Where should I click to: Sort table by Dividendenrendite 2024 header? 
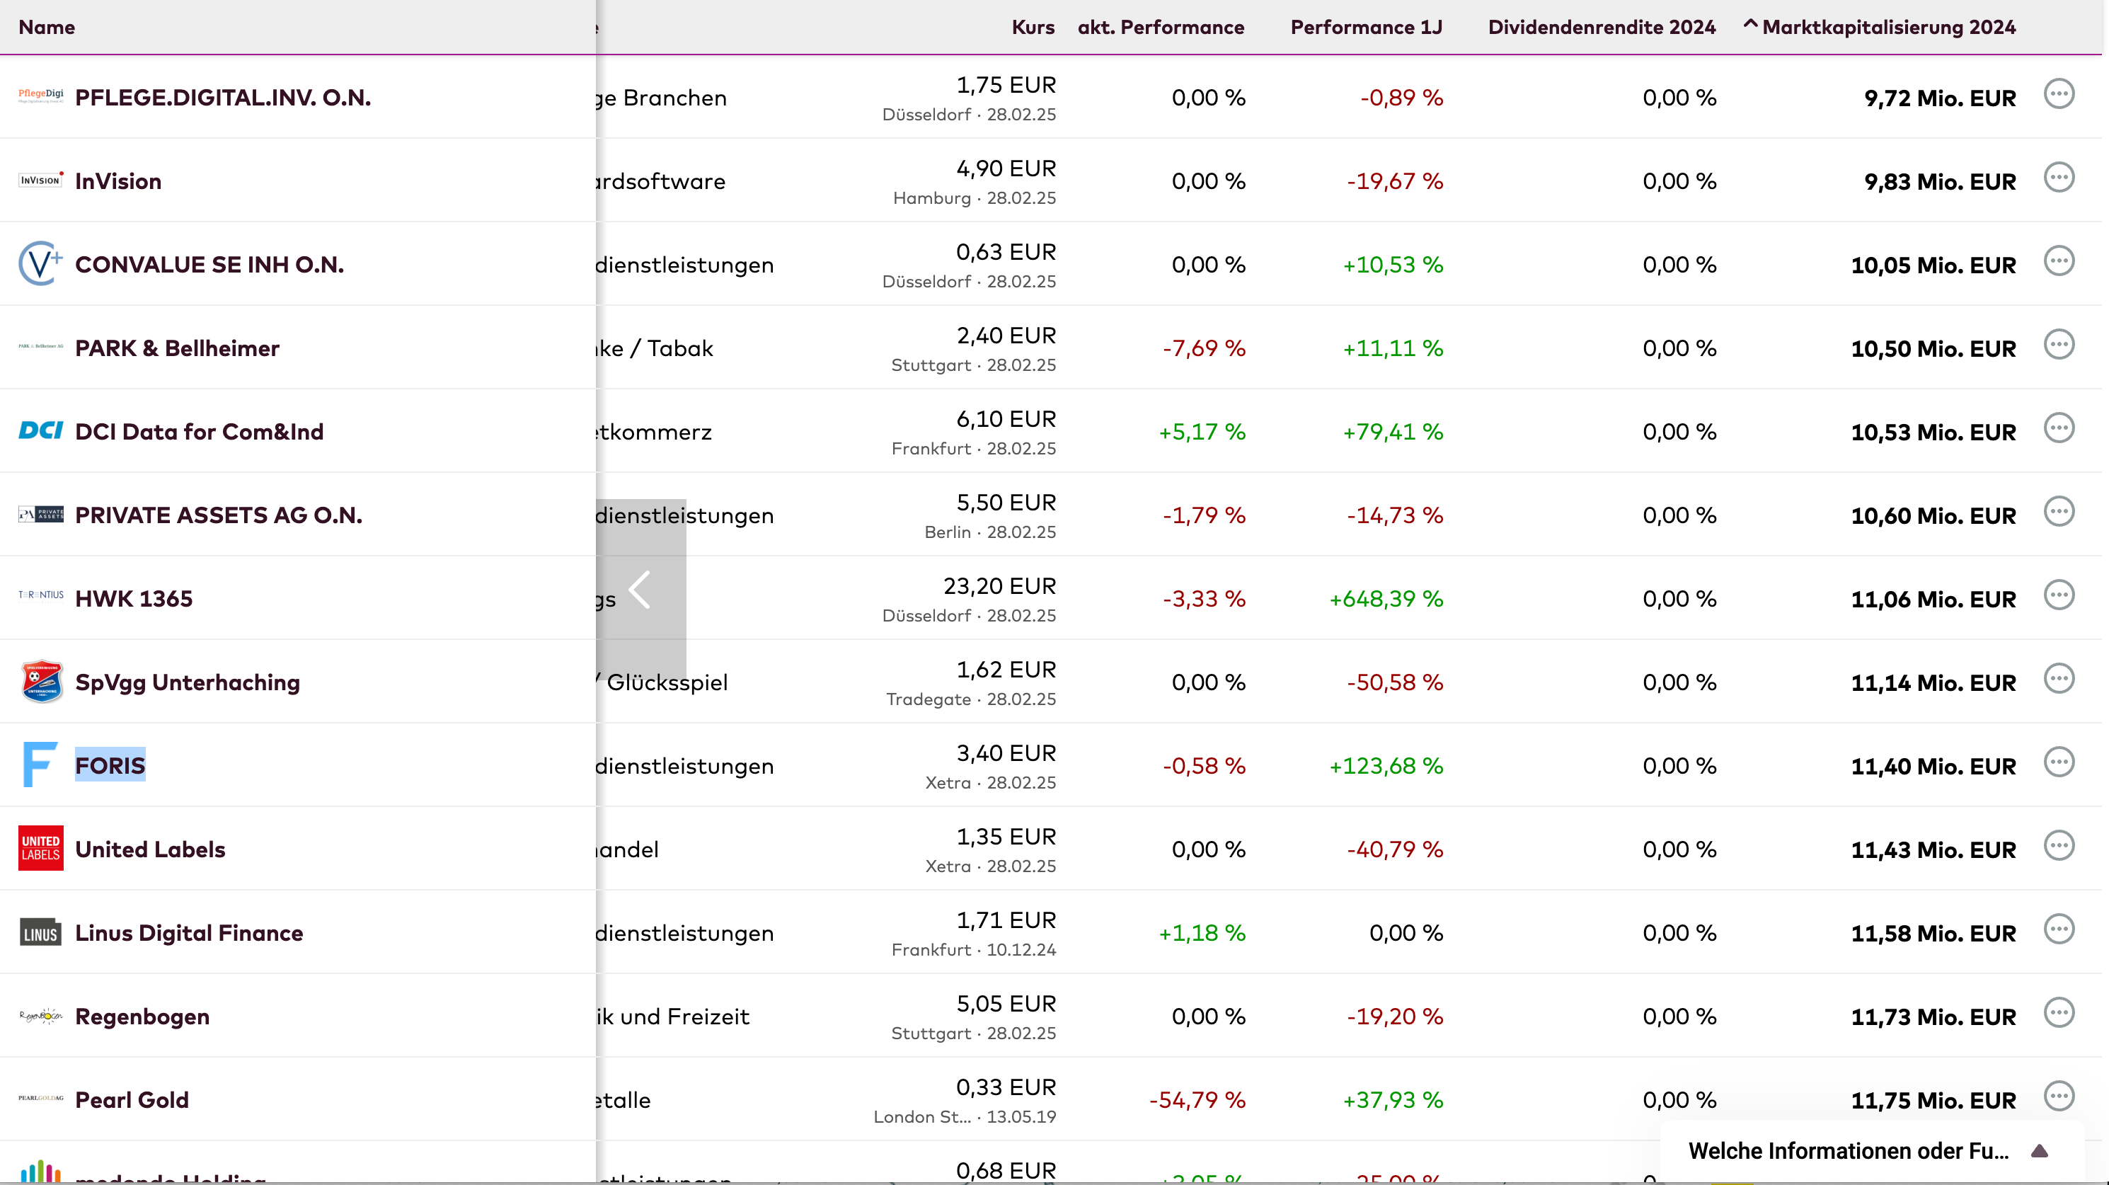click(x=1601, y=27)
